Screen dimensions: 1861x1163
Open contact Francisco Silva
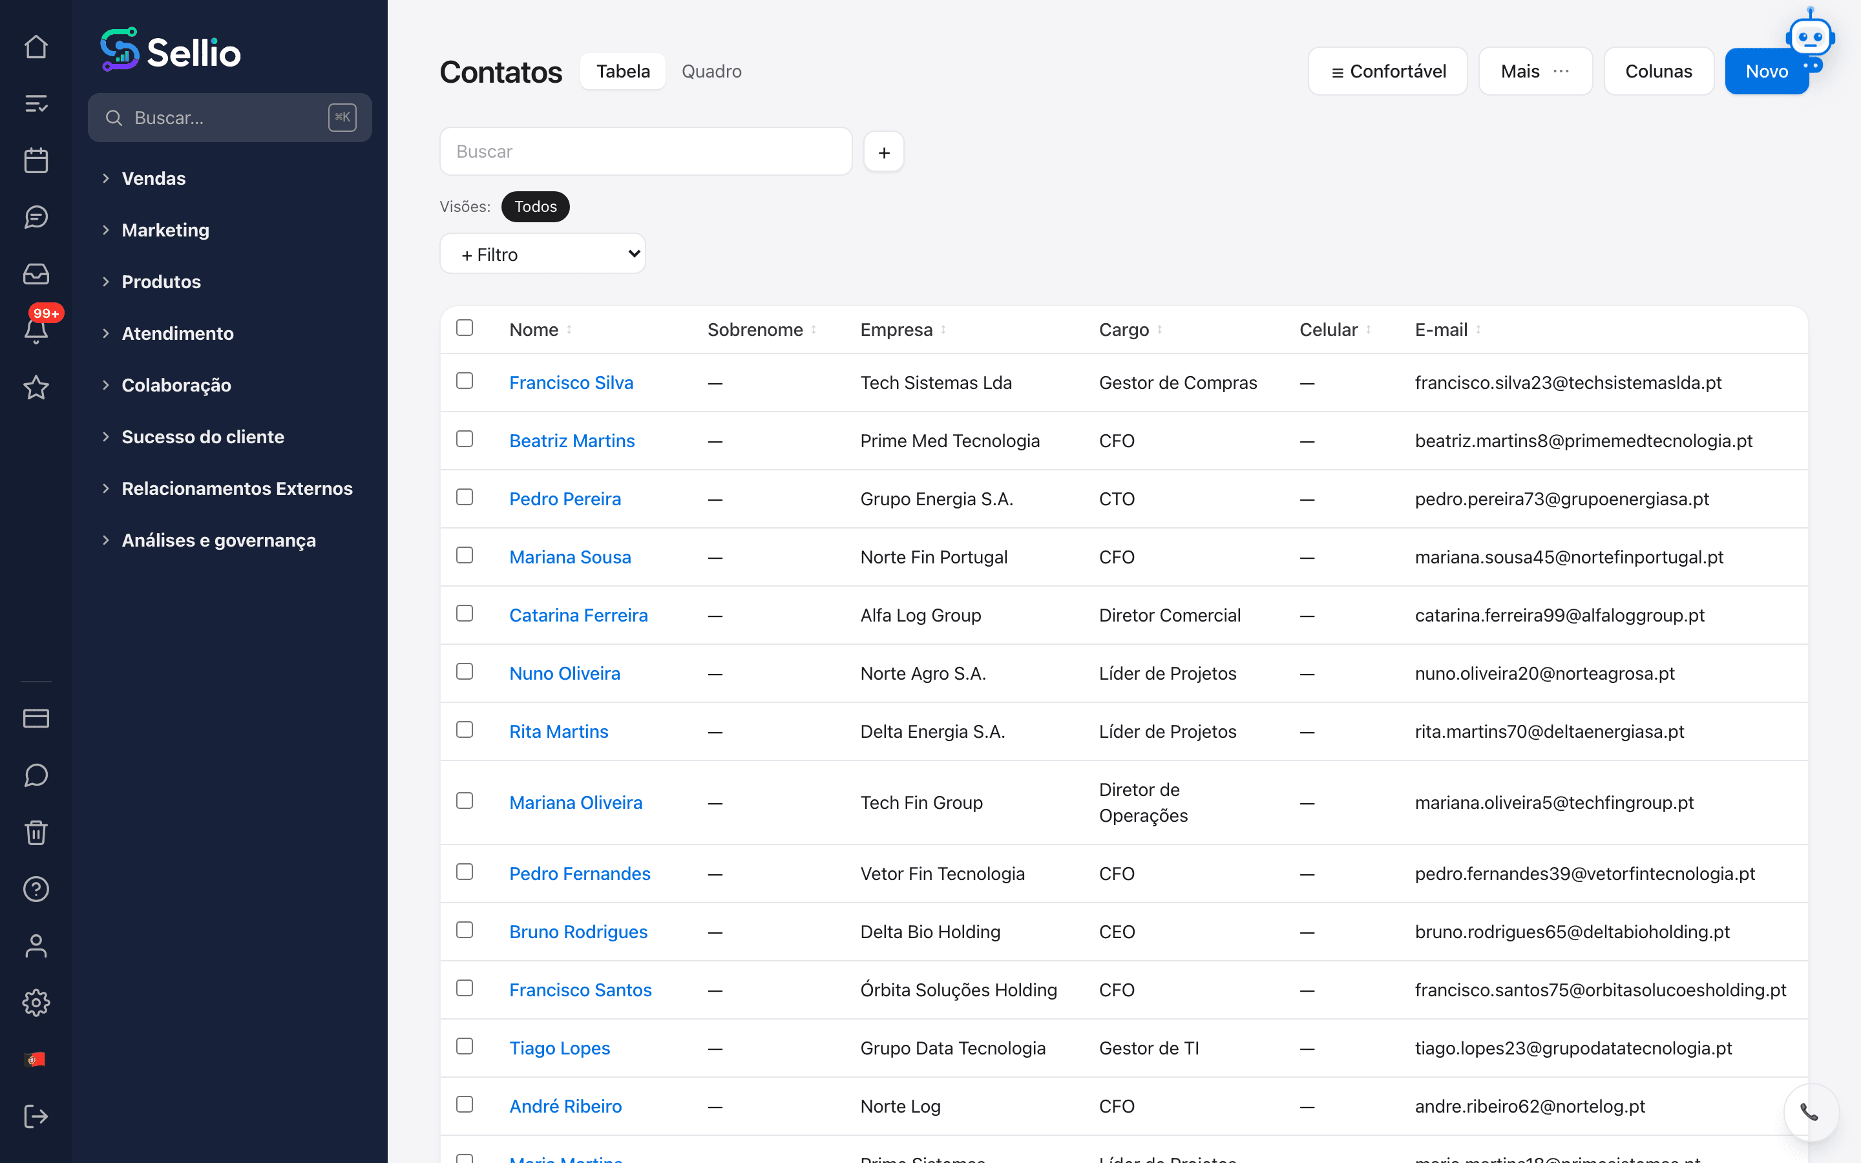pos(571,383)
